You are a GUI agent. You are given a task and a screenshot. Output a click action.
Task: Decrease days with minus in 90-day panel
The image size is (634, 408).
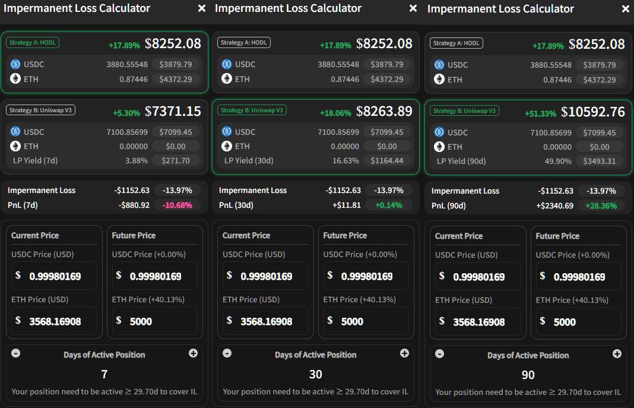pos(439,354)
